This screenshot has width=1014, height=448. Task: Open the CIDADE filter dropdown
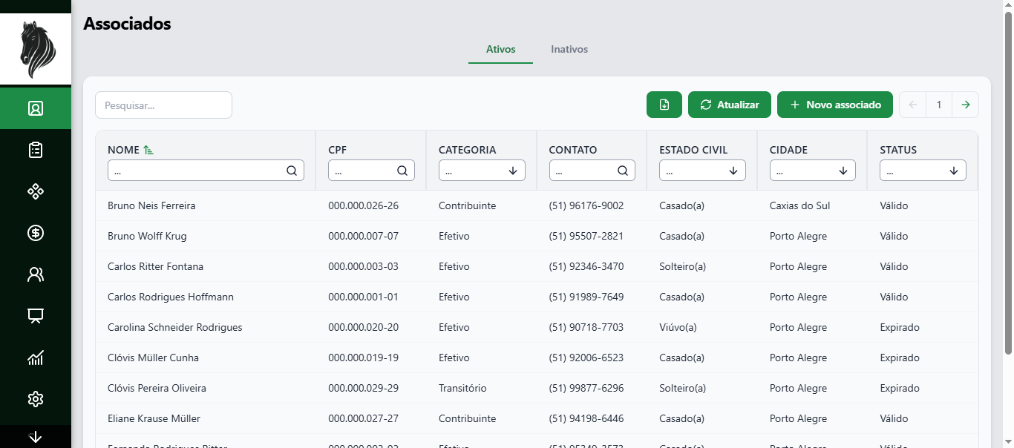tap(813, 171)
